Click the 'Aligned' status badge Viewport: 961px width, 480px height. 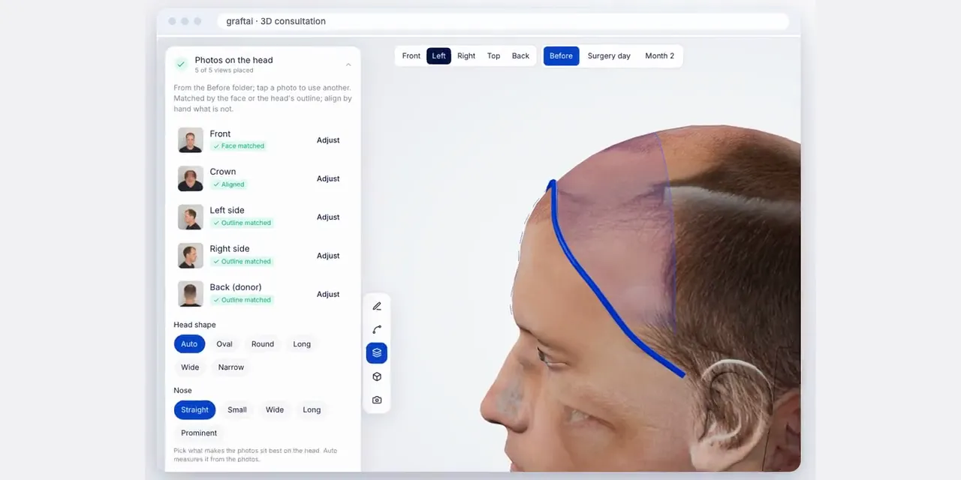(229, 184)
